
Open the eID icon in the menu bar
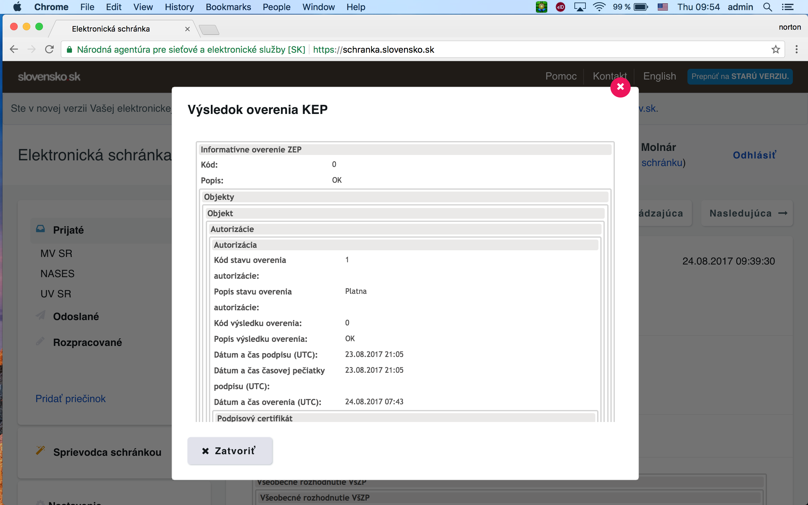coord(560,7)
